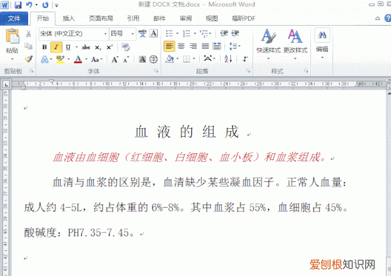Screen dimensions: 391x276
Task: Undo the last action
Action: pos(29,5)
